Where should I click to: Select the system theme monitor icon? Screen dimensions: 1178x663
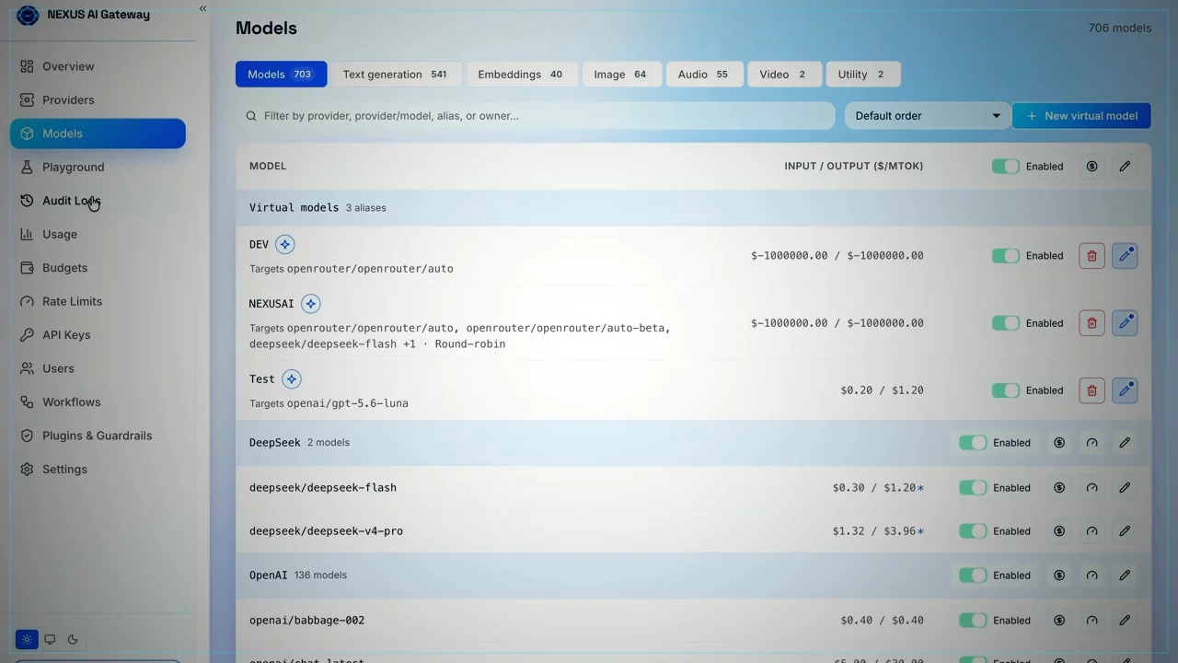tap(50, 639)
